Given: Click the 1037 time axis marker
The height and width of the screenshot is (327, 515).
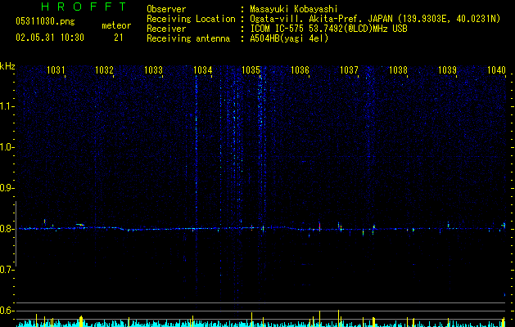Looking at the screenshot, I should click(349, 70).
